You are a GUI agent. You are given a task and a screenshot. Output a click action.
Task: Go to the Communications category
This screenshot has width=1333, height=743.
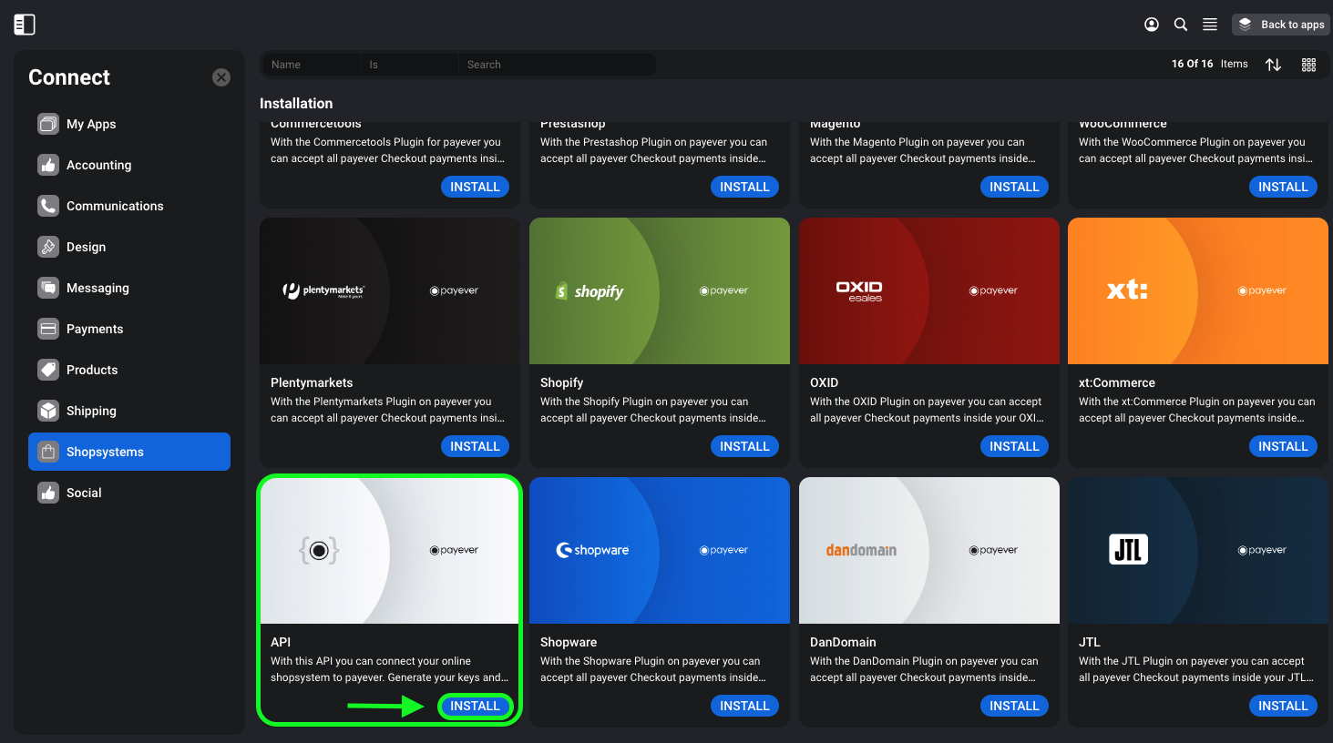pyautogui.click(x=129, y=206)
